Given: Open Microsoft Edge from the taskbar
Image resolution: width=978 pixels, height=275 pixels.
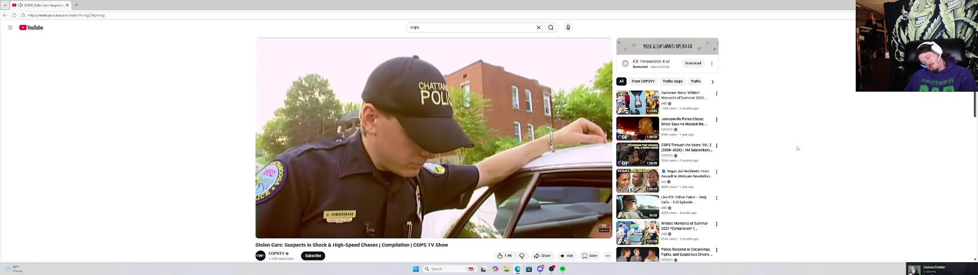Looking at the screenshot, I should click(518, 269).
